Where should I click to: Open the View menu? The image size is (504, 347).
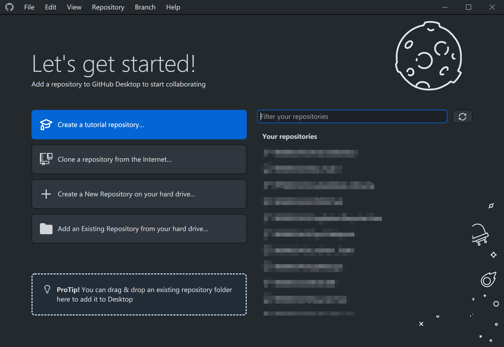pos(74,7)
